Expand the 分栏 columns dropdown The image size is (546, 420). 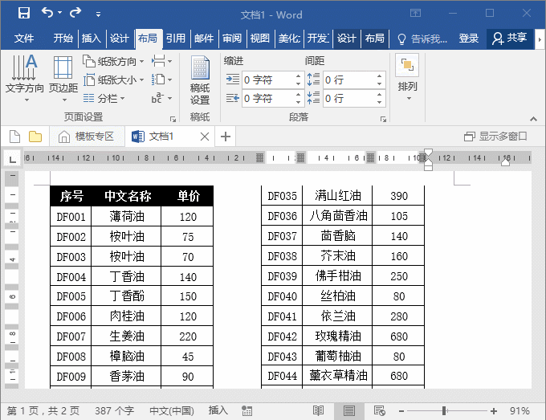pos(104,98)
